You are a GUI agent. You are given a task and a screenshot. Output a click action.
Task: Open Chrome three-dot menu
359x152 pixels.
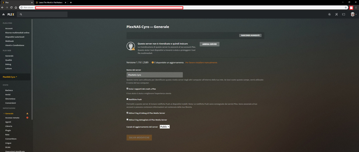356,8
